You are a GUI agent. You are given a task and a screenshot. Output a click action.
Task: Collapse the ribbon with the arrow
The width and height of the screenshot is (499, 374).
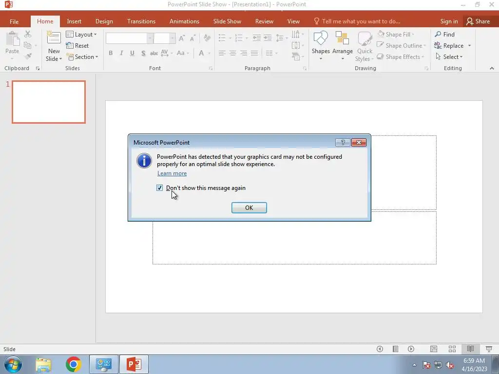(492, 68)
